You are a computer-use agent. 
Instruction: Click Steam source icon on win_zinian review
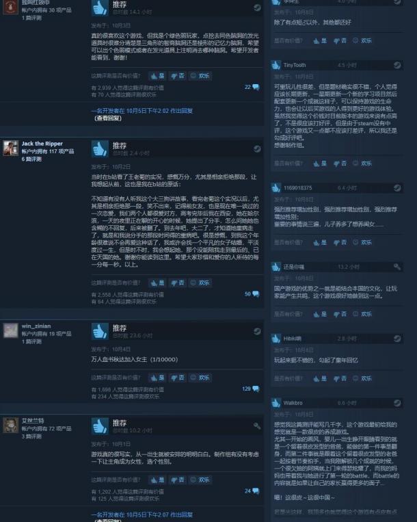coord(257,331)
